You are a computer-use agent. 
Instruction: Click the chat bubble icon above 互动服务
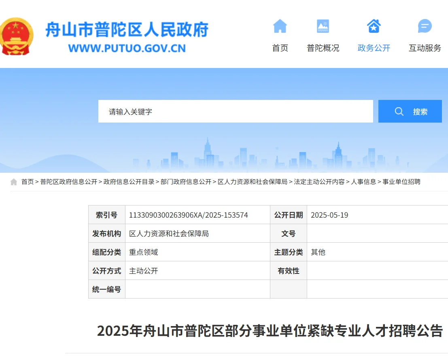point(424,26)
